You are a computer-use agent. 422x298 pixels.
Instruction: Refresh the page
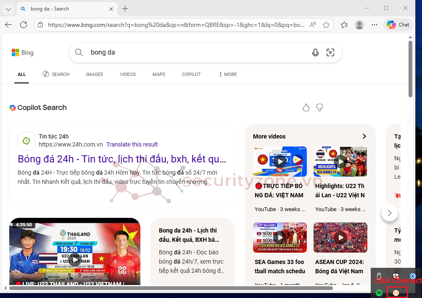pos(24,25)
